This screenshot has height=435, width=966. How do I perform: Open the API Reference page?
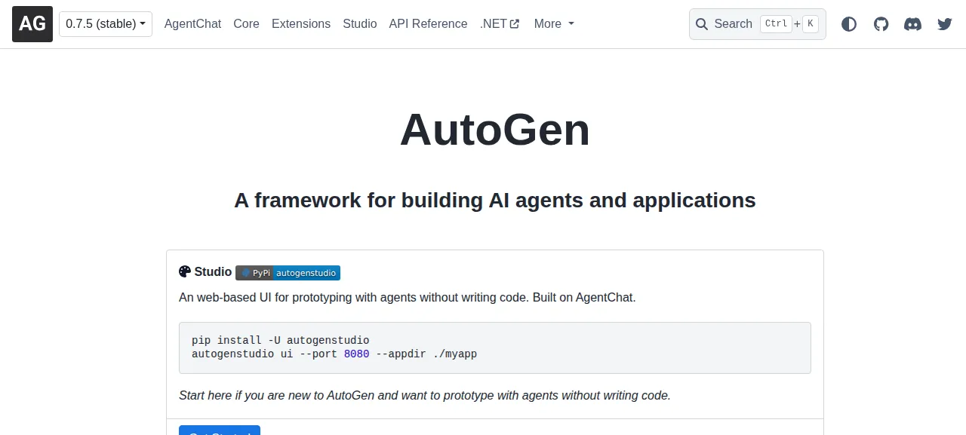(x=428, y=24)
